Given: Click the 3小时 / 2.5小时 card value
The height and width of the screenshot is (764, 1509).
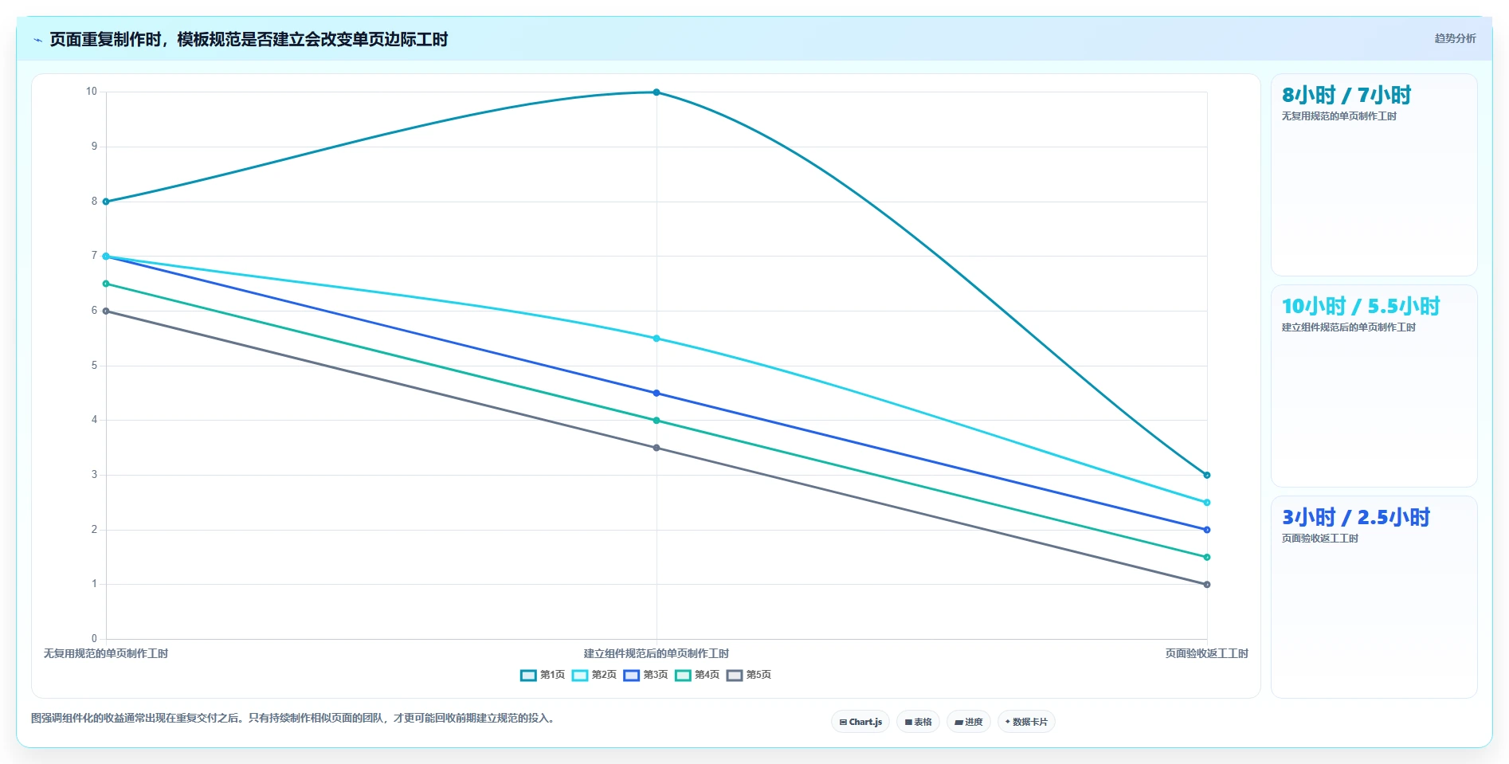Looking at the screenshot, I should tap(1356, 518).
